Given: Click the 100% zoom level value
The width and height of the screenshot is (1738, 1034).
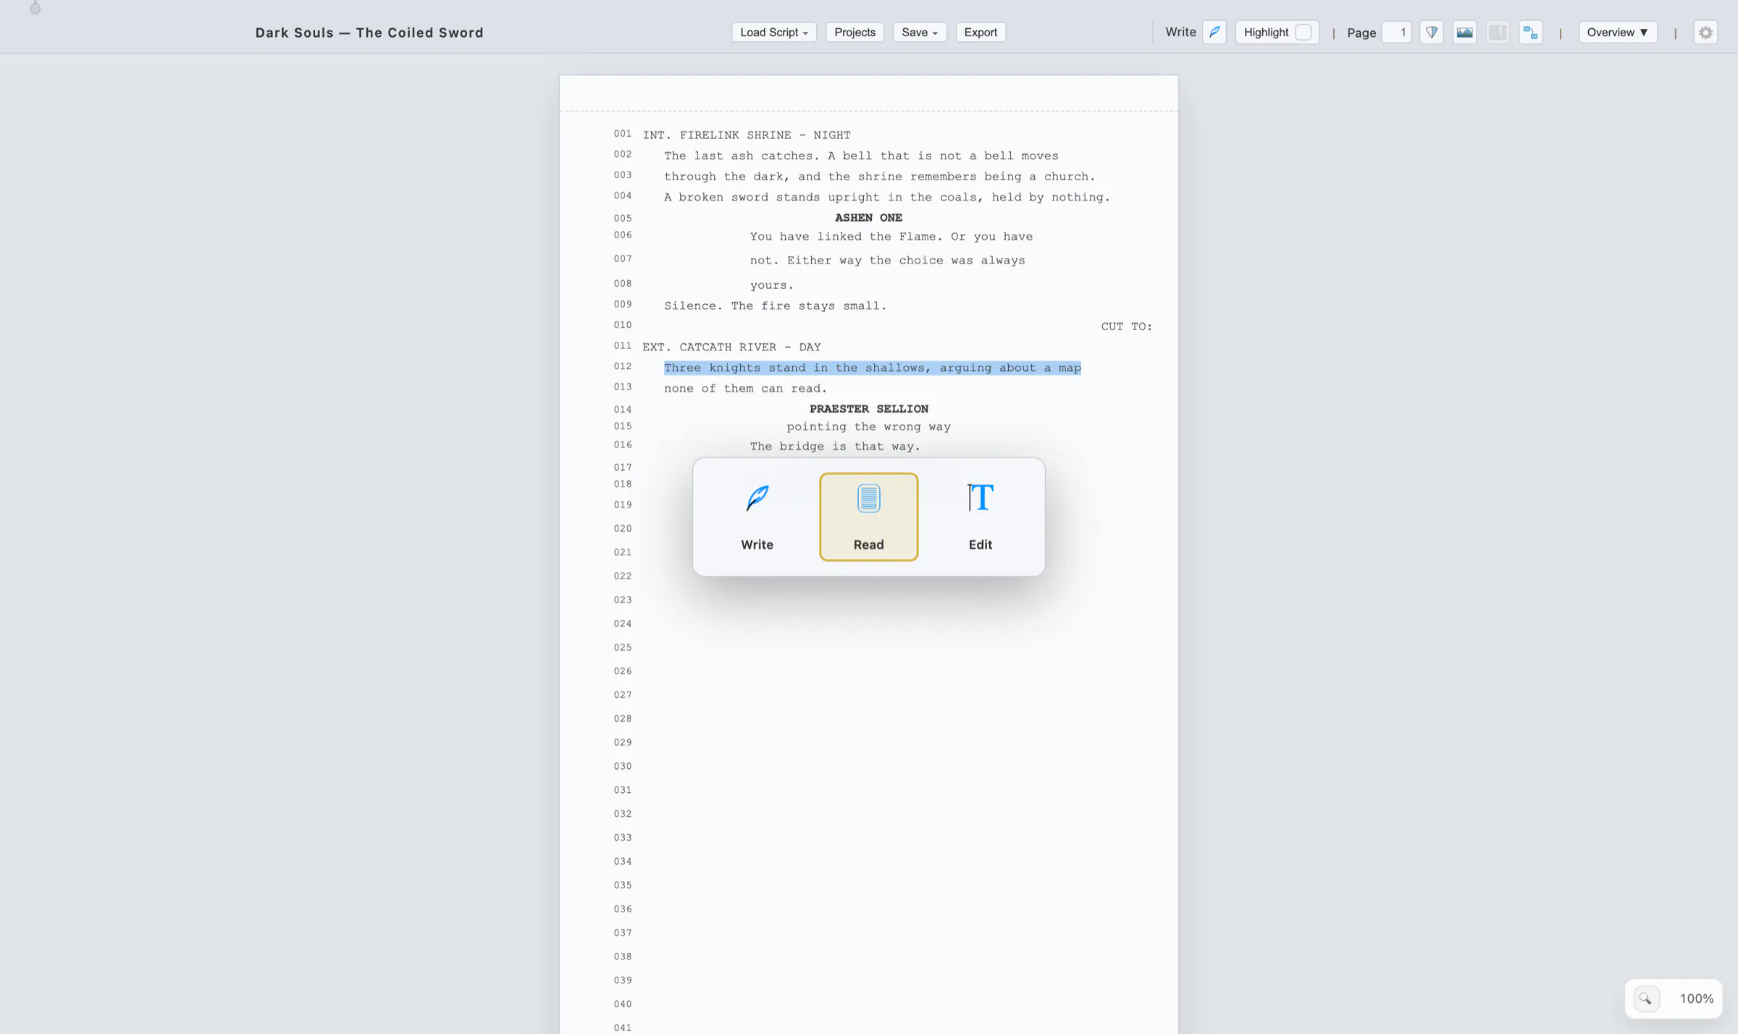Looking at the screenshot, I should [1697, 999].
